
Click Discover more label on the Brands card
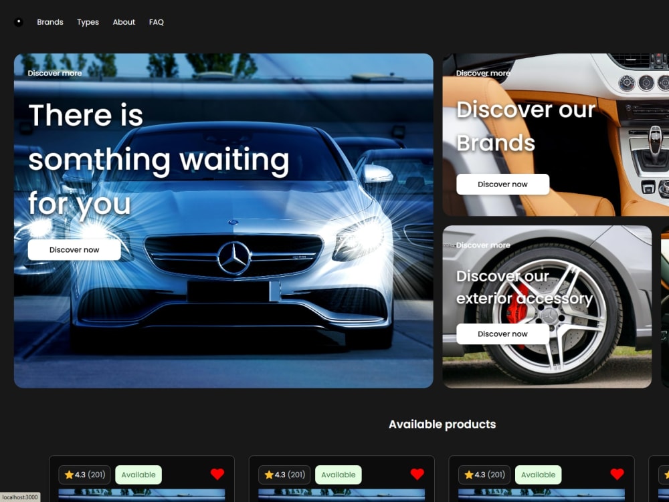(x=483, y=74)
